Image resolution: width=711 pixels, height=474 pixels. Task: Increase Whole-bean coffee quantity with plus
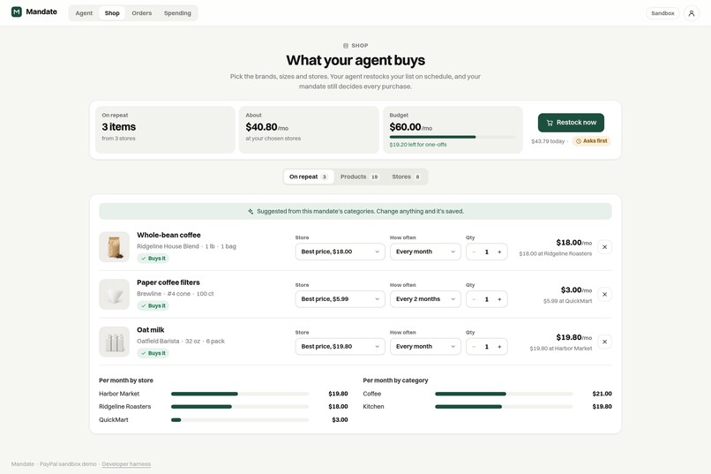coord(499,252)
